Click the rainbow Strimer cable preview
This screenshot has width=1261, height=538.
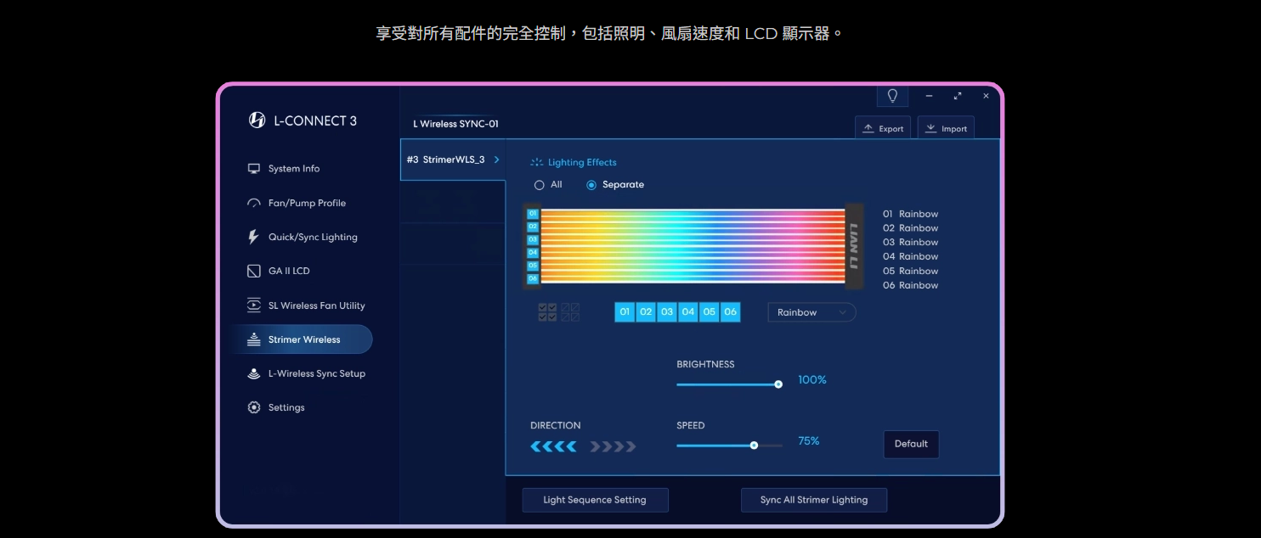[693, 246]
